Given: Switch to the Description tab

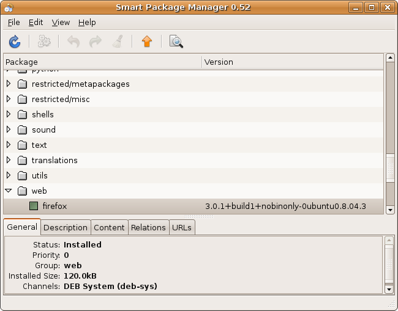Looking at the screenshot, I should click(66, 227).
